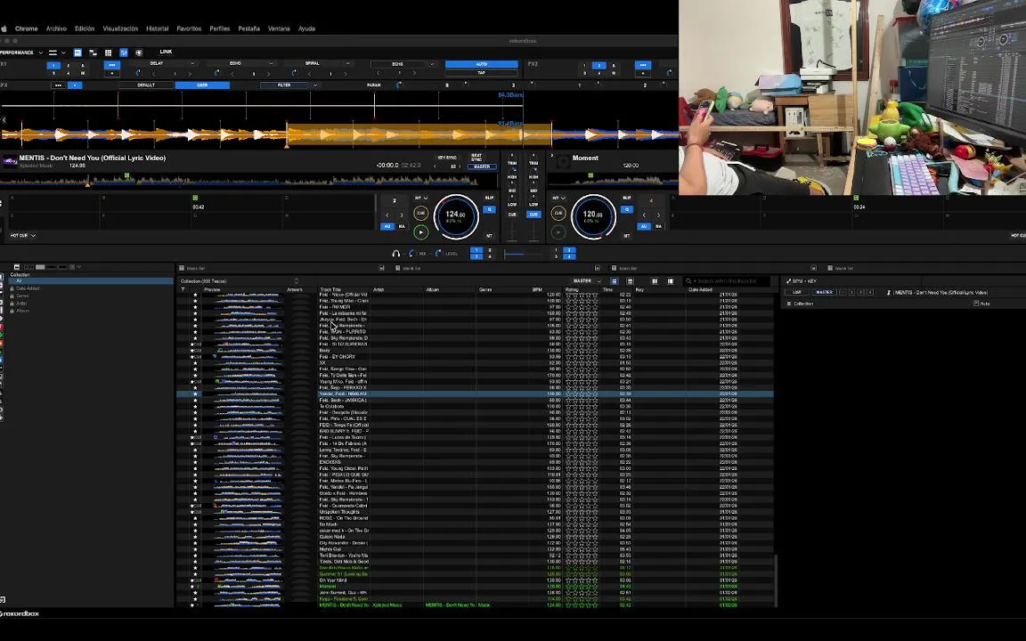
Task: Click the headphones icon
Action: click(x=395, y=253)
